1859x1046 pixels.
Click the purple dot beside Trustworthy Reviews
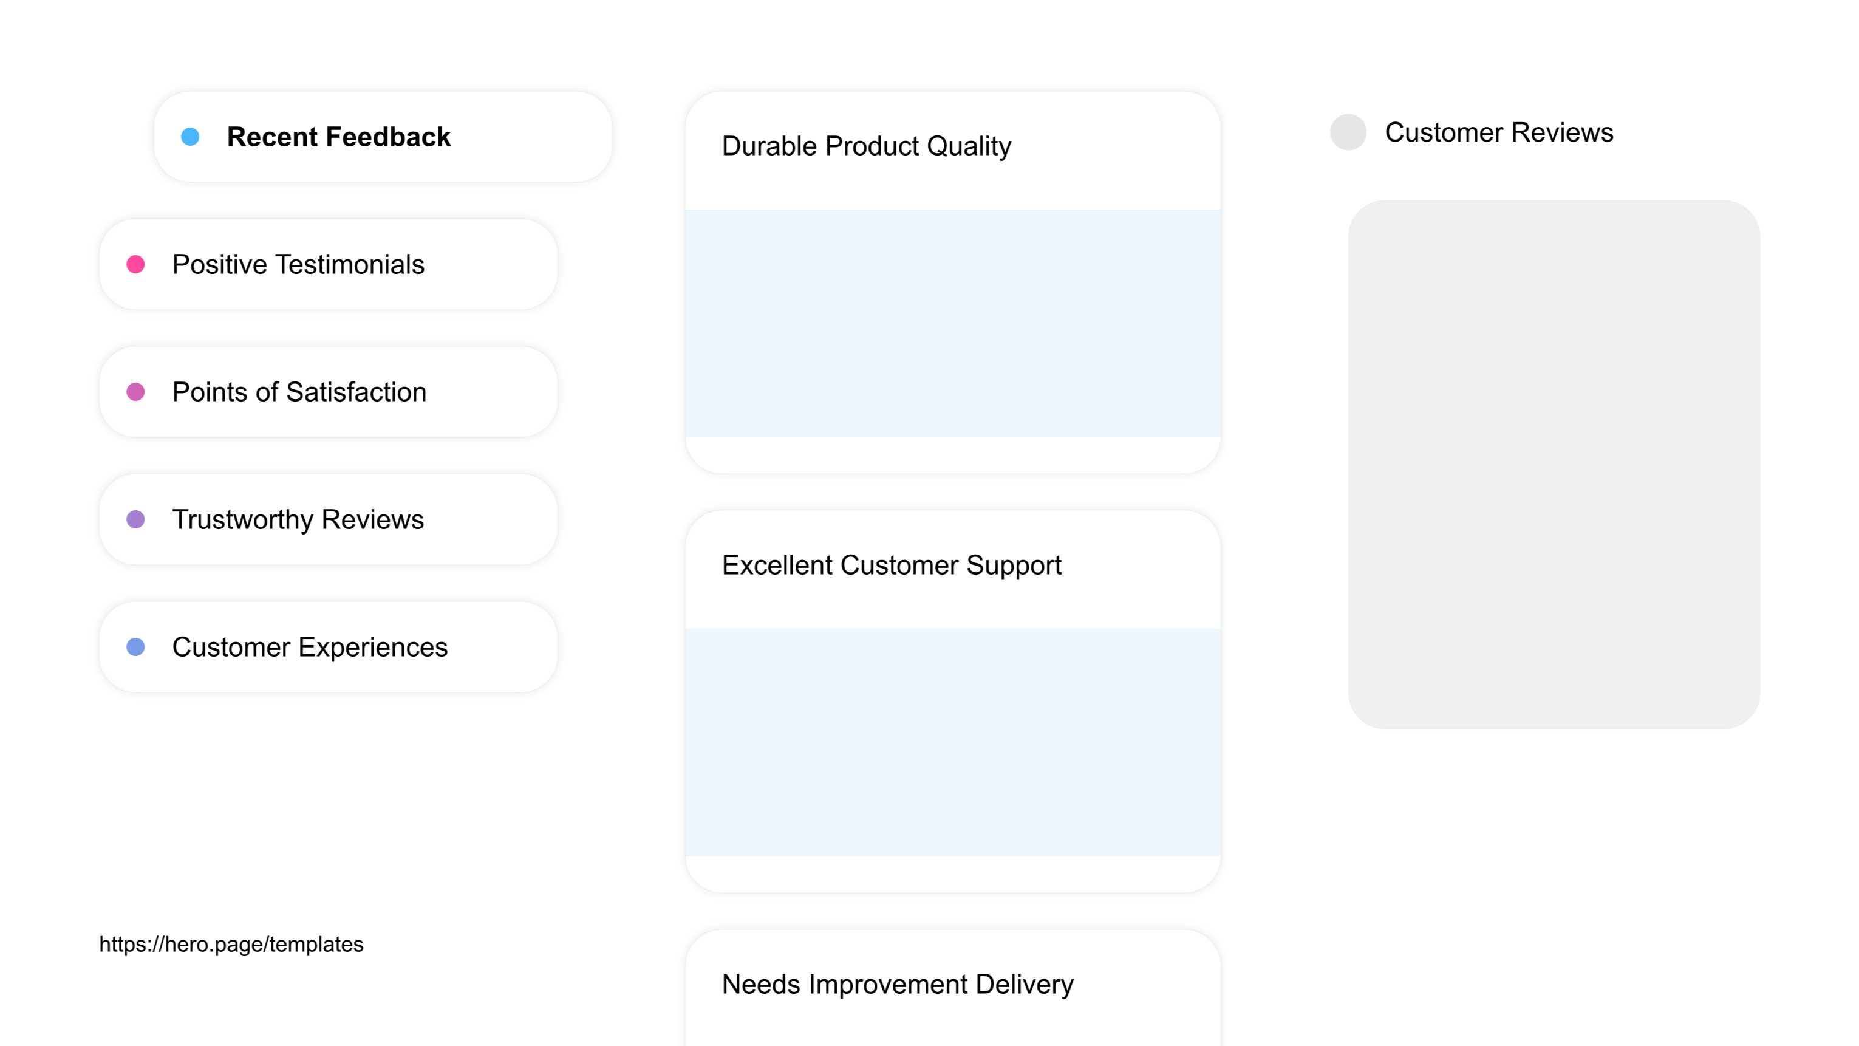point(135,520)
